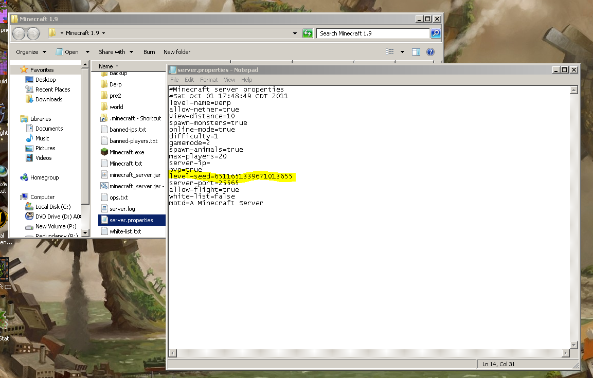The width and height of the screenshot is (593, 378).
Task: Click the green Refresh icon in address bar
Action: 308,33
